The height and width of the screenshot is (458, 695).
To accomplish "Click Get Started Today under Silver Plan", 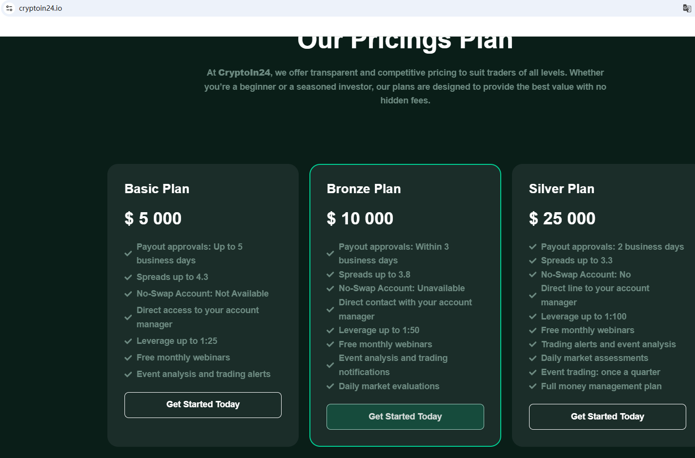I will point(607,417).
